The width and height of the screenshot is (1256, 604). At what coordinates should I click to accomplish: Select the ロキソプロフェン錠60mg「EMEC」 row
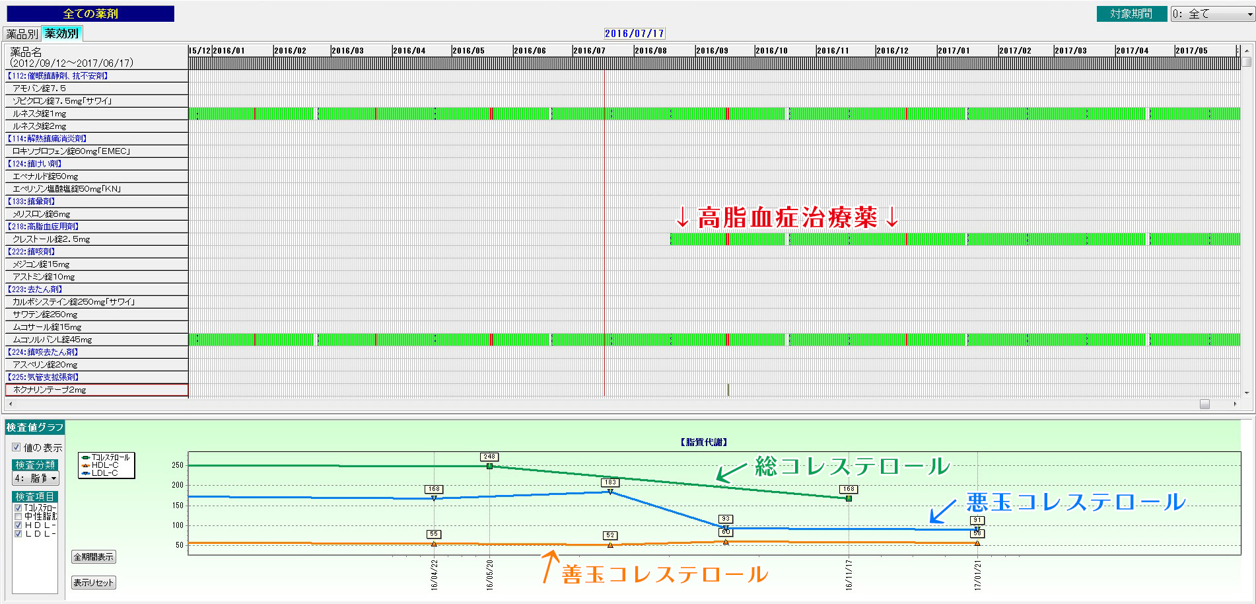[x=96, y=151]
